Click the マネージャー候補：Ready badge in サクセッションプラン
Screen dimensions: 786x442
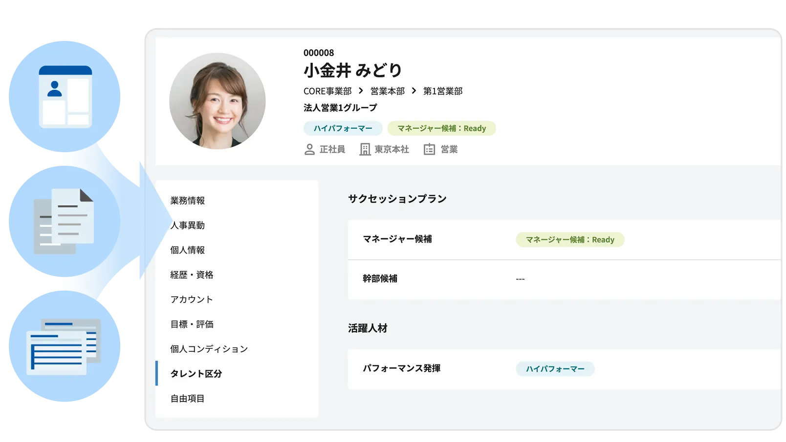coord(570,240)
